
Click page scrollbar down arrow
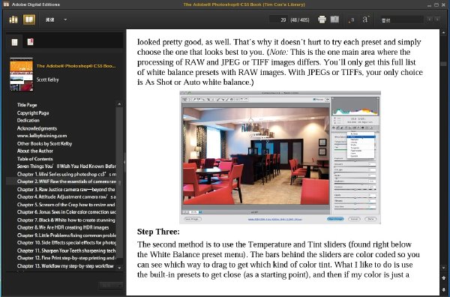(443, 267)
